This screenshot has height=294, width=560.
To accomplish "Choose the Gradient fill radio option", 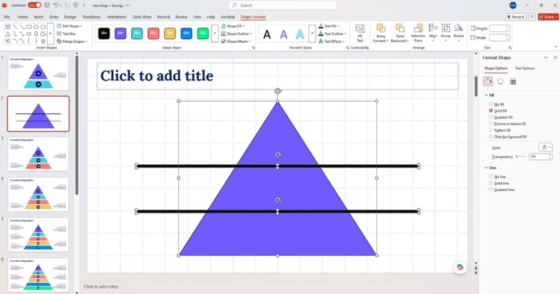I will pyautogui.click(x=491, y=117).
